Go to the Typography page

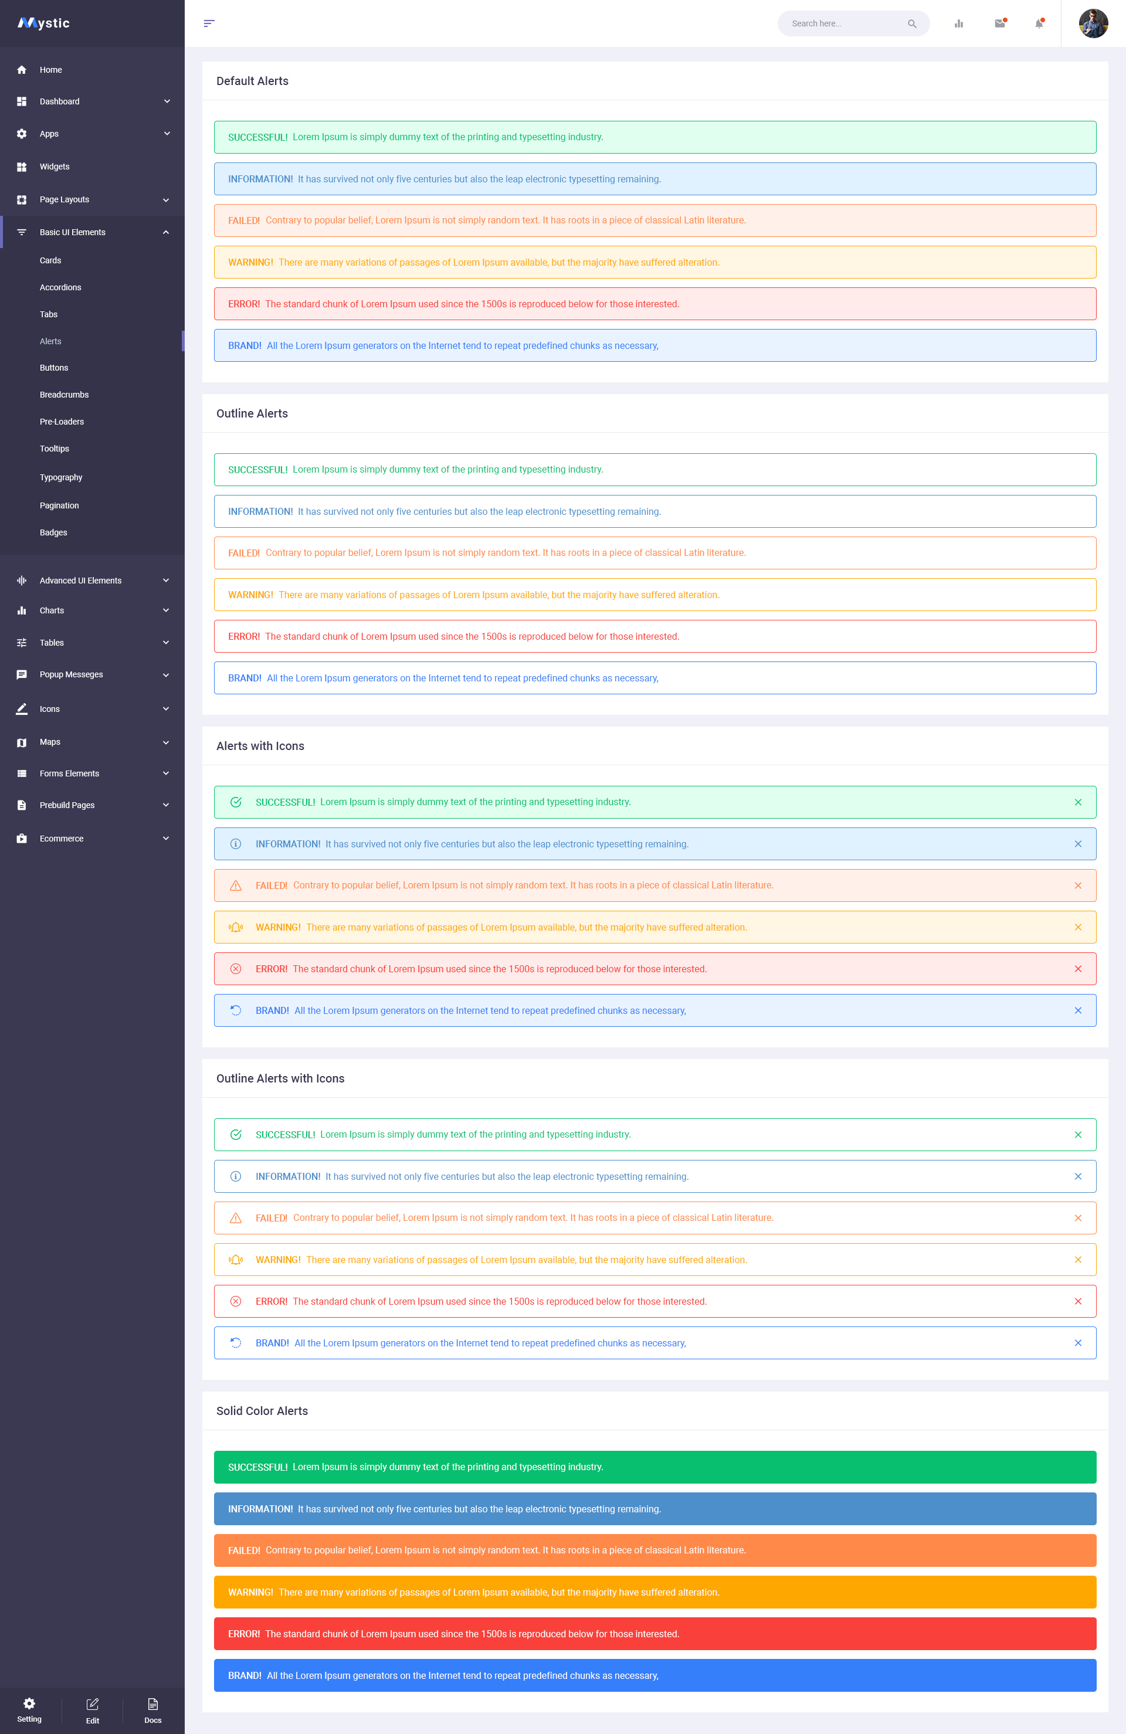60,477
